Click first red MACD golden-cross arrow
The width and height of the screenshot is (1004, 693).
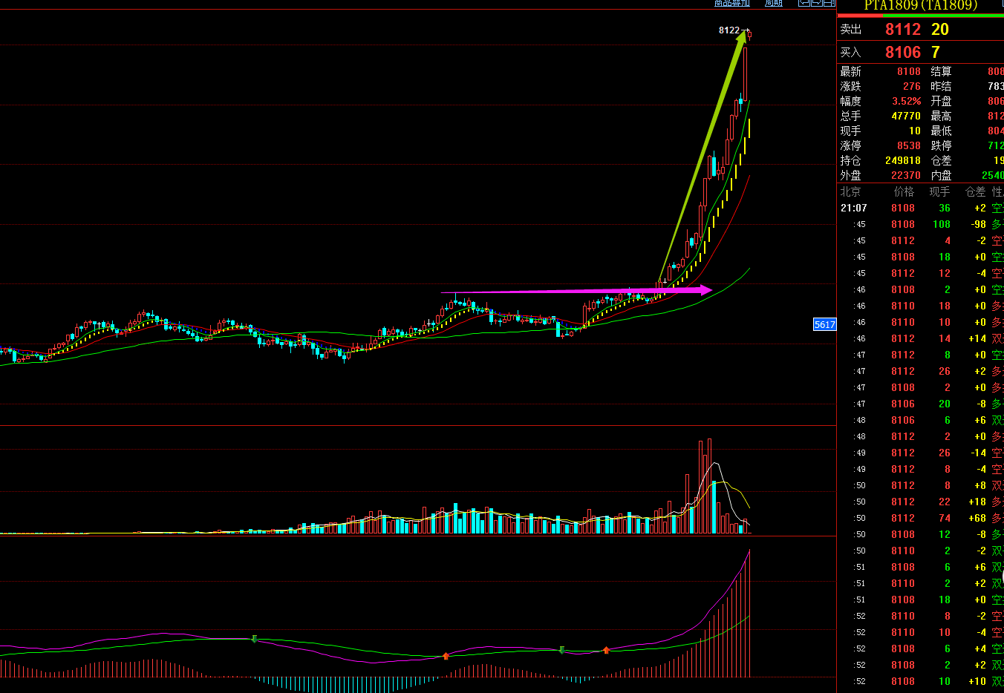446,656
